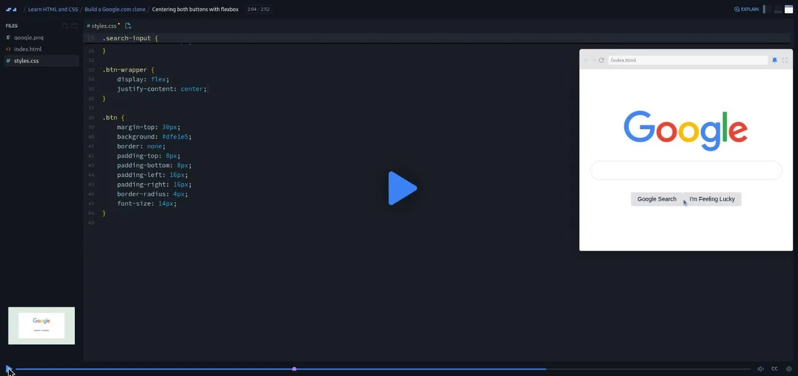Click the Google Search button
Screen dimensions: 798x376
point(657,199)
